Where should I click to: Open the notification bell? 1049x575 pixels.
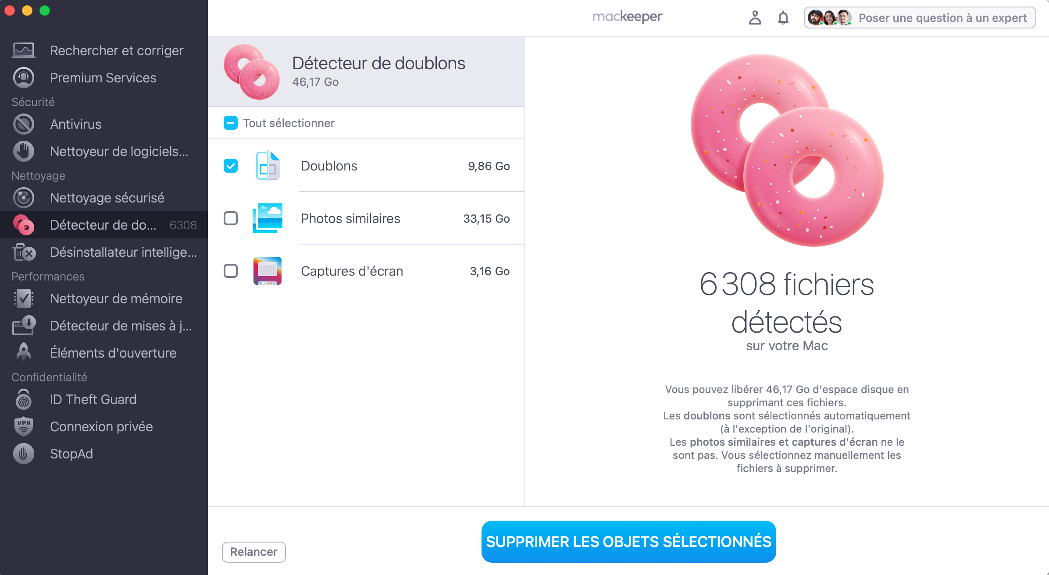tap(783, 18)
